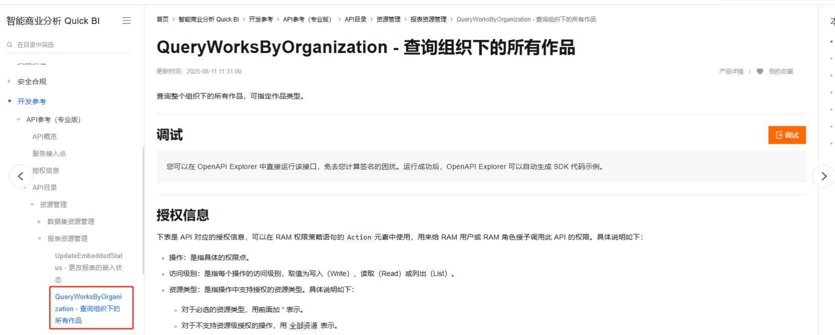Type in the 在目录中筛选 filter field

pos(70,45)
